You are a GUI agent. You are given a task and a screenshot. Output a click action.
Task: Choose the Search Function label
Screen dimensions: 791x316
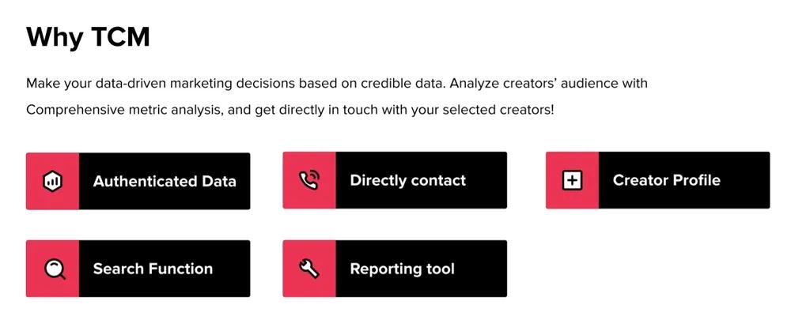(153, 269)
